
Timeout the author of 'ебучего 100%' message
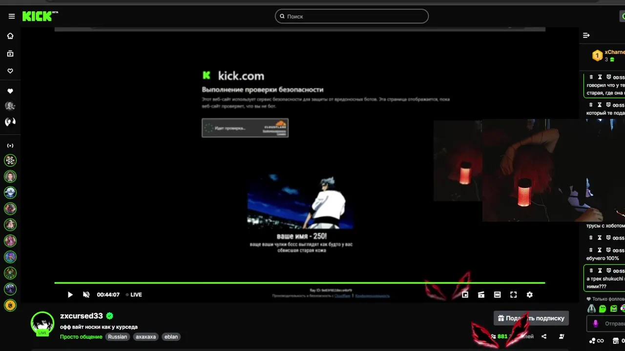pyautogui.click(x=600, y=250)
